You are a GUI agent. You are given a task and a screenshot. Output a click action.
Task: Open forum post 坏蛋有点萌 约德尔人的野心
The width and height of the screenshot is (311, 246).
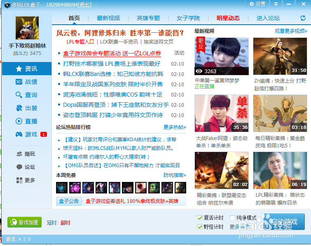106,157
